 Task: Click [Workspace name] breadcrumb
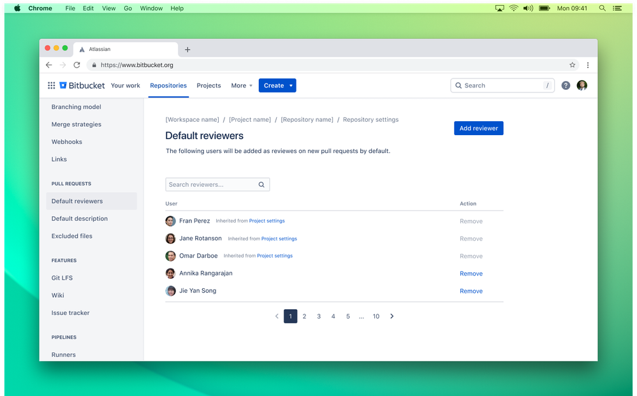click(x=192, y=119)
